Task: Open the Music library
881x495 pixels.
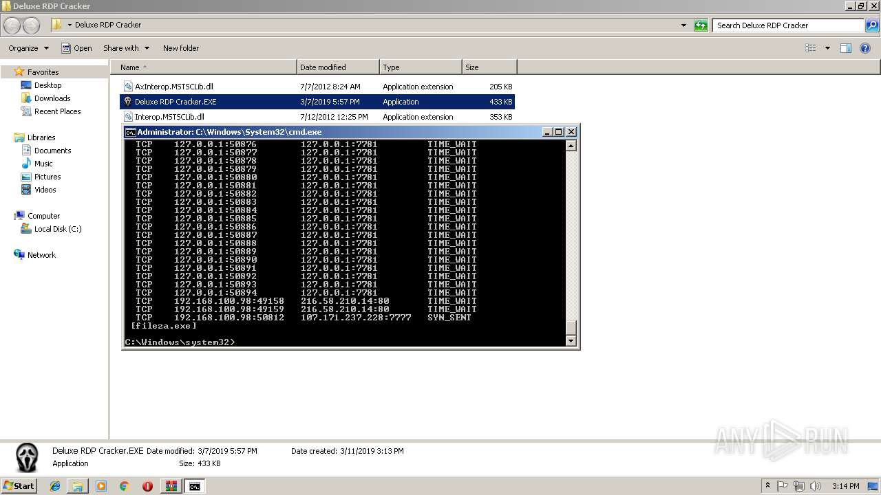Action: tap(43, 164)
